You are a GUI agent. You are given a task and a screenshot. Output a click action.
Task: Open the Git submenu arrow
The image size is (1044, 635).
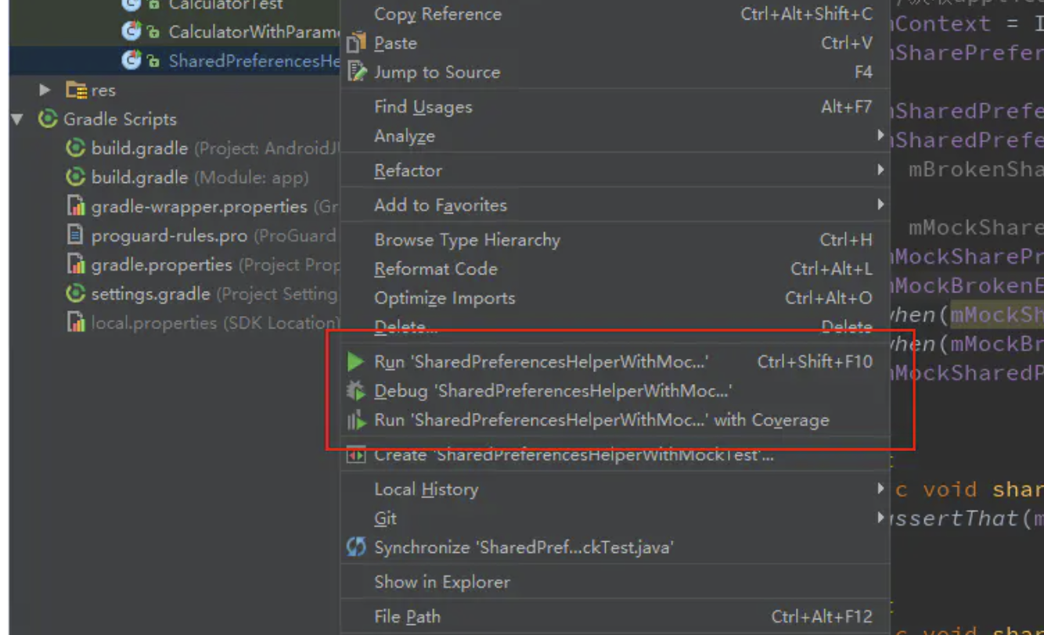(880, 518)
